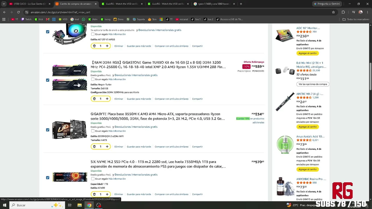Open the ANYCUBIC Resina product thumbnail
Viewport: 372px width, 209px height.
(x=285, y=187)
